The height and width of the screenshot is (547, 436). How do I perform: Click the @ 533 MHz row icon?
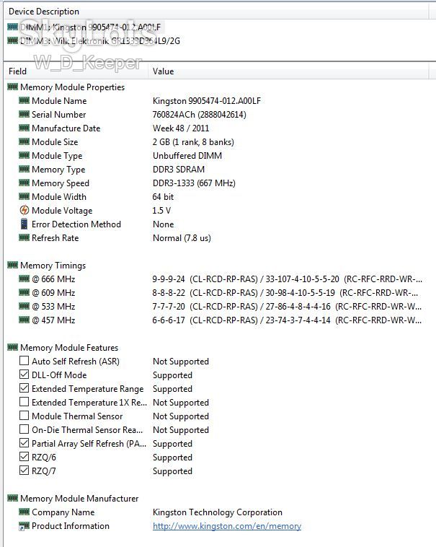24,306
